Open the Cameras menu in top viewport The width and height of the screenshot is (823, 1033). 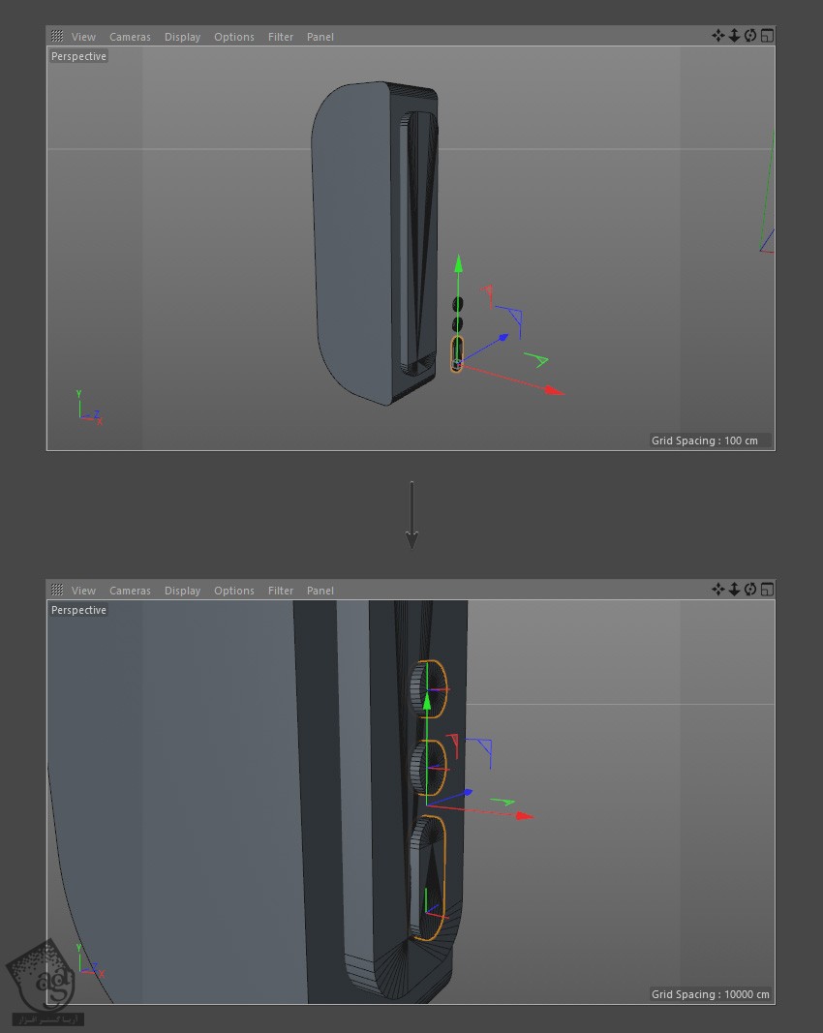pos(130,37)
